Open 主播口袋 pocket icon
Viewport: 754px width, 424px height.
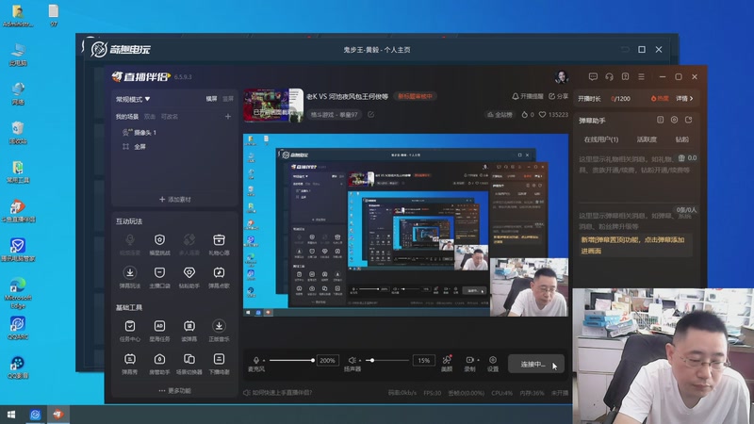pyautogui.click(x=159, y=272)
